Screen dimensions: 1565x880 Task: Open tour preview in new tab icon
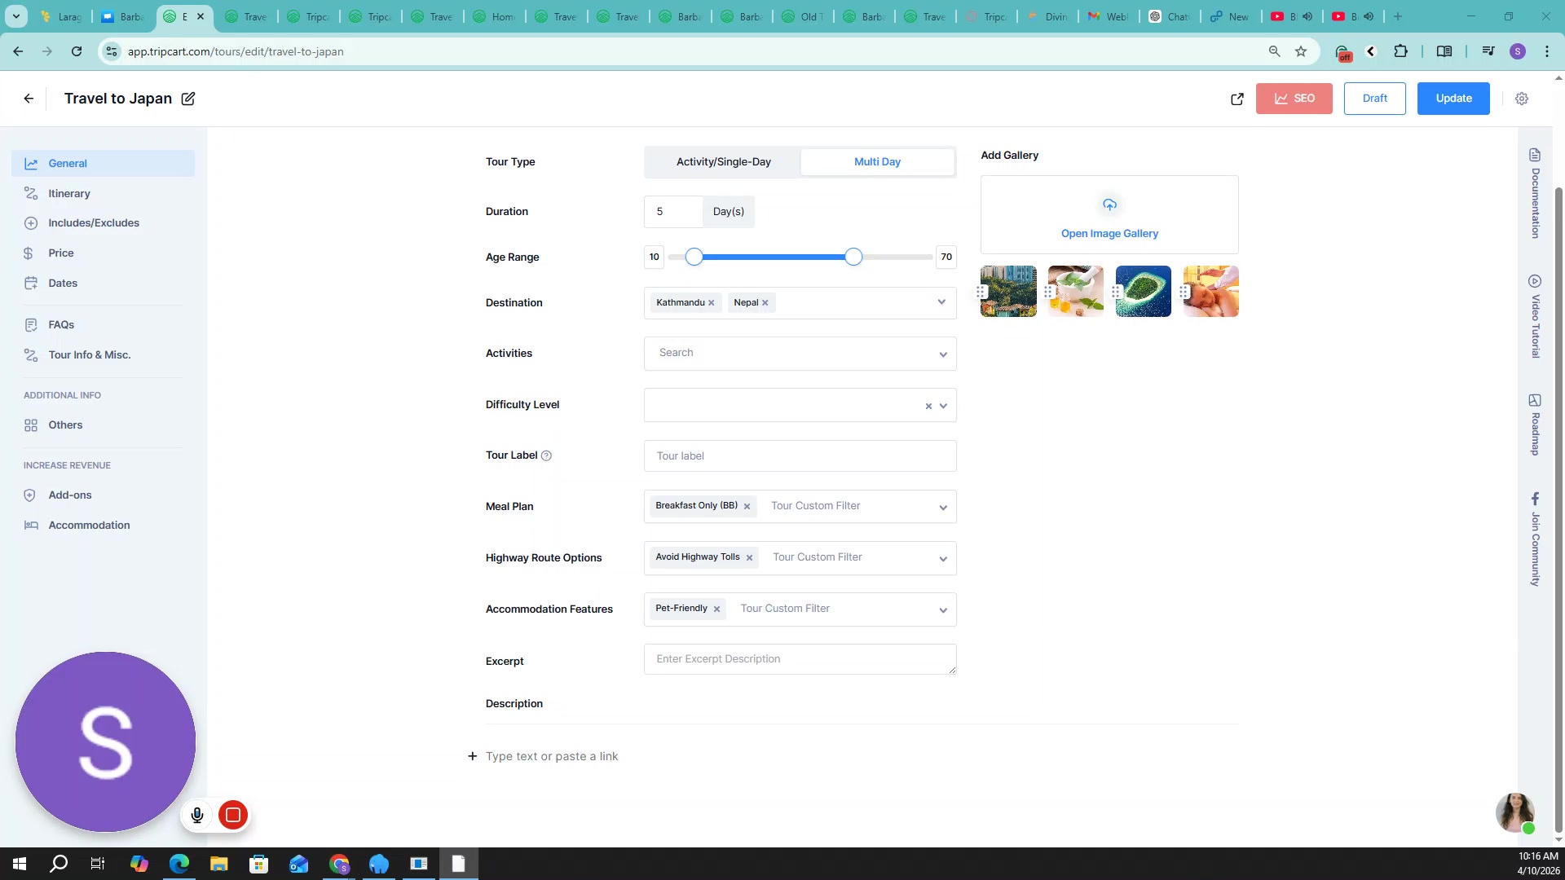click(x=1237, y=99)
